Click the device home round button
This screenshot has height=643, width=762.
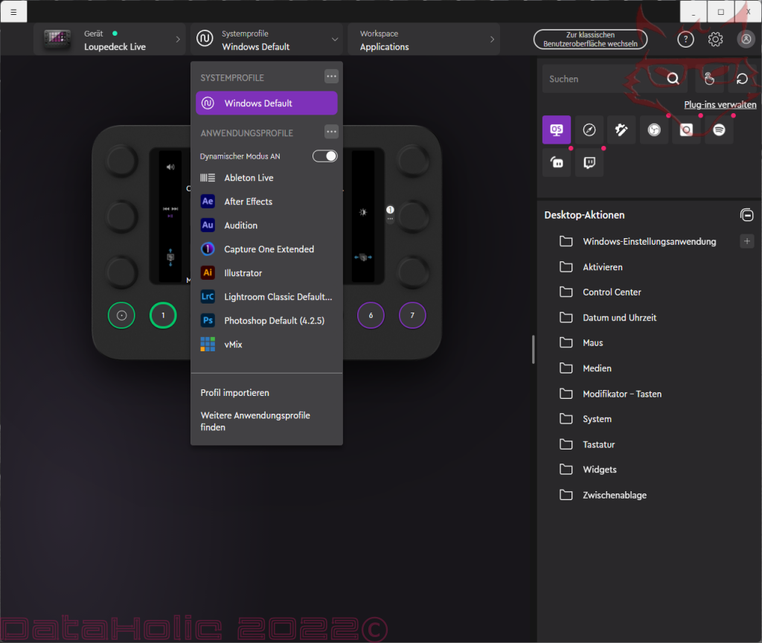coord(121,316)
